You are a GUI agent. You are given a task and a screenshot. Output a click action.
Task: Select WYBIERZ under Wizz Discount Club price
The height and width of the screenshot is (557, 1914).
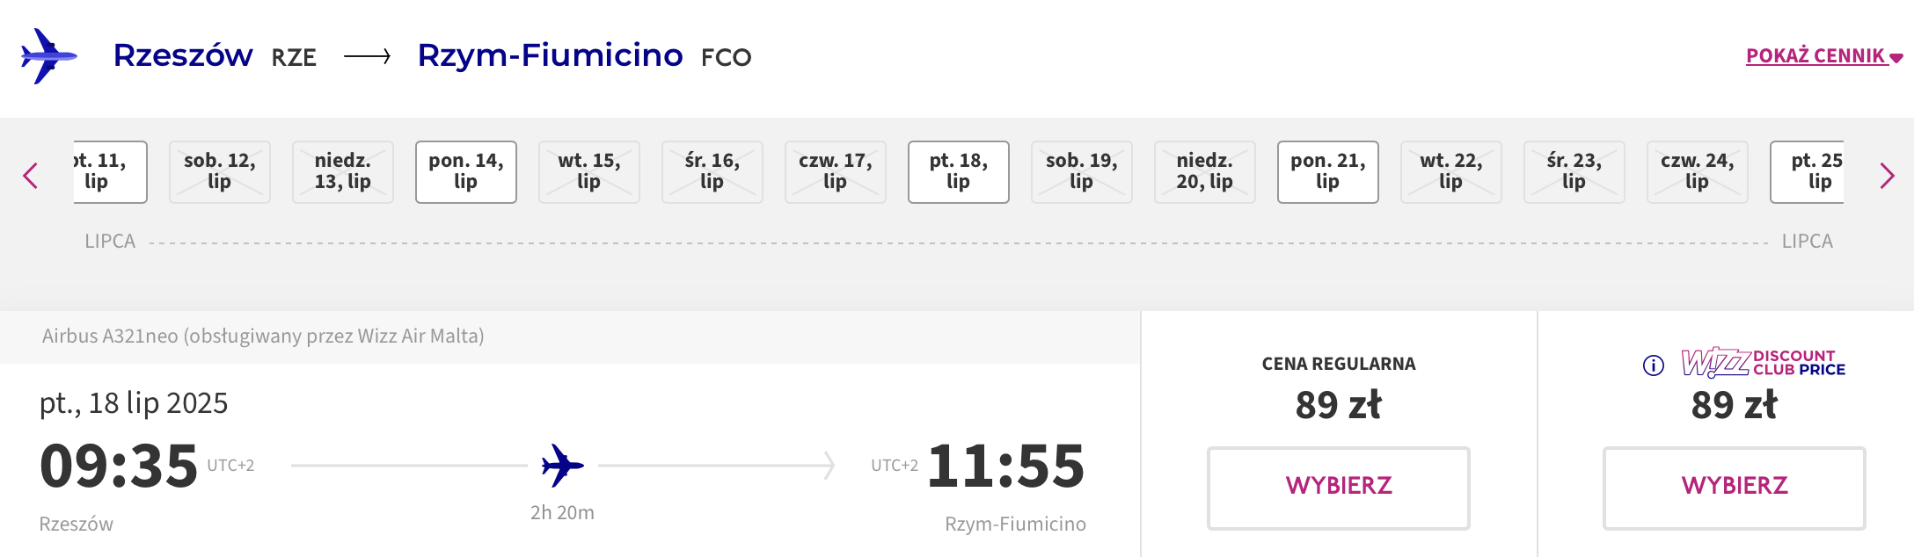(1735, 488)
